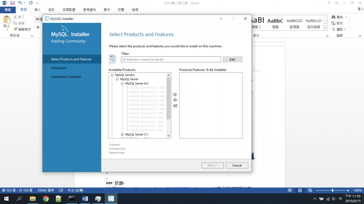Open Windows Start menu
Viewport: 364px width, 204px height.
[x=6, y=199]
